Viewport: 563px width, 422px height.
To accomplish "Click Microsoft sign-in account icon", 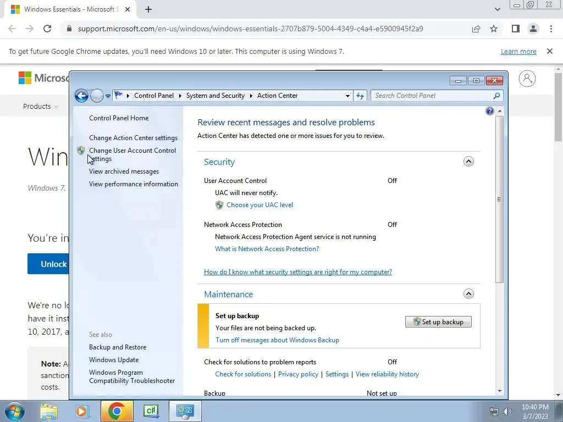I will click(x=527, y=79).
